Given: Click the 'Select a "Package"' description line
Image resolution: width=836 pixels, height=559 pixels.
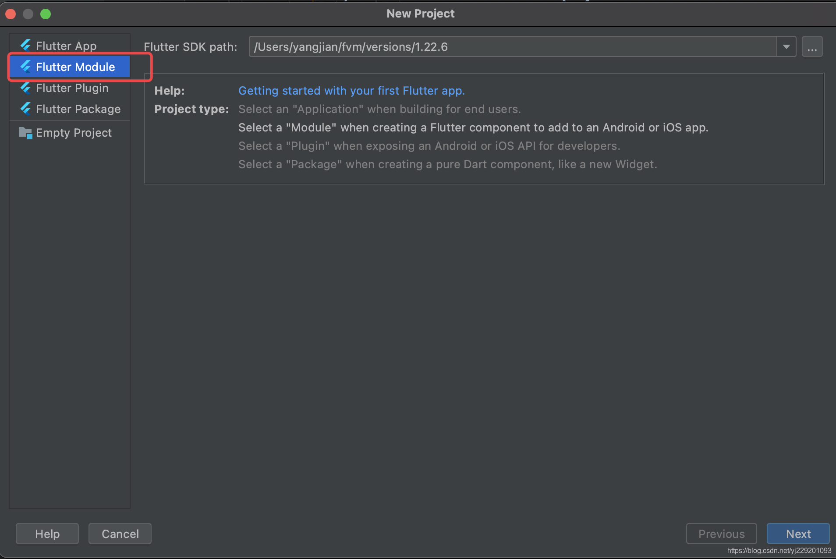Looking at the screenshot, I should pyautogui.click(x=448, y=164).
